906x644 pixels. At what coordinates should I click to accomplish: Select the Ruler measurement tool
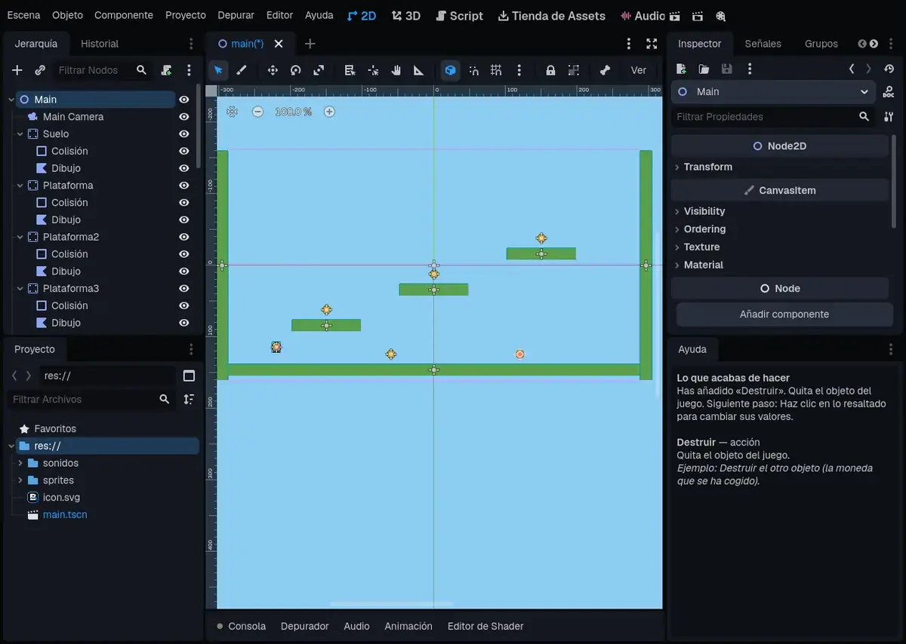(418, 70)
